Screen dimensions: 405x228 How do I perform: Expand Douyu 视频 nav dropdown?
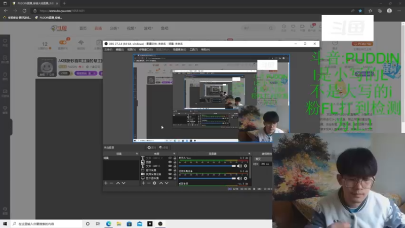pos(131,28)
